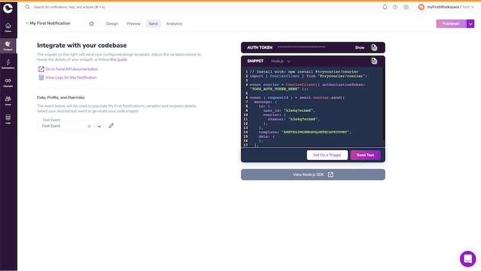Open Home in the sidebar
The image size is (481, 271).
coord(8,27)
